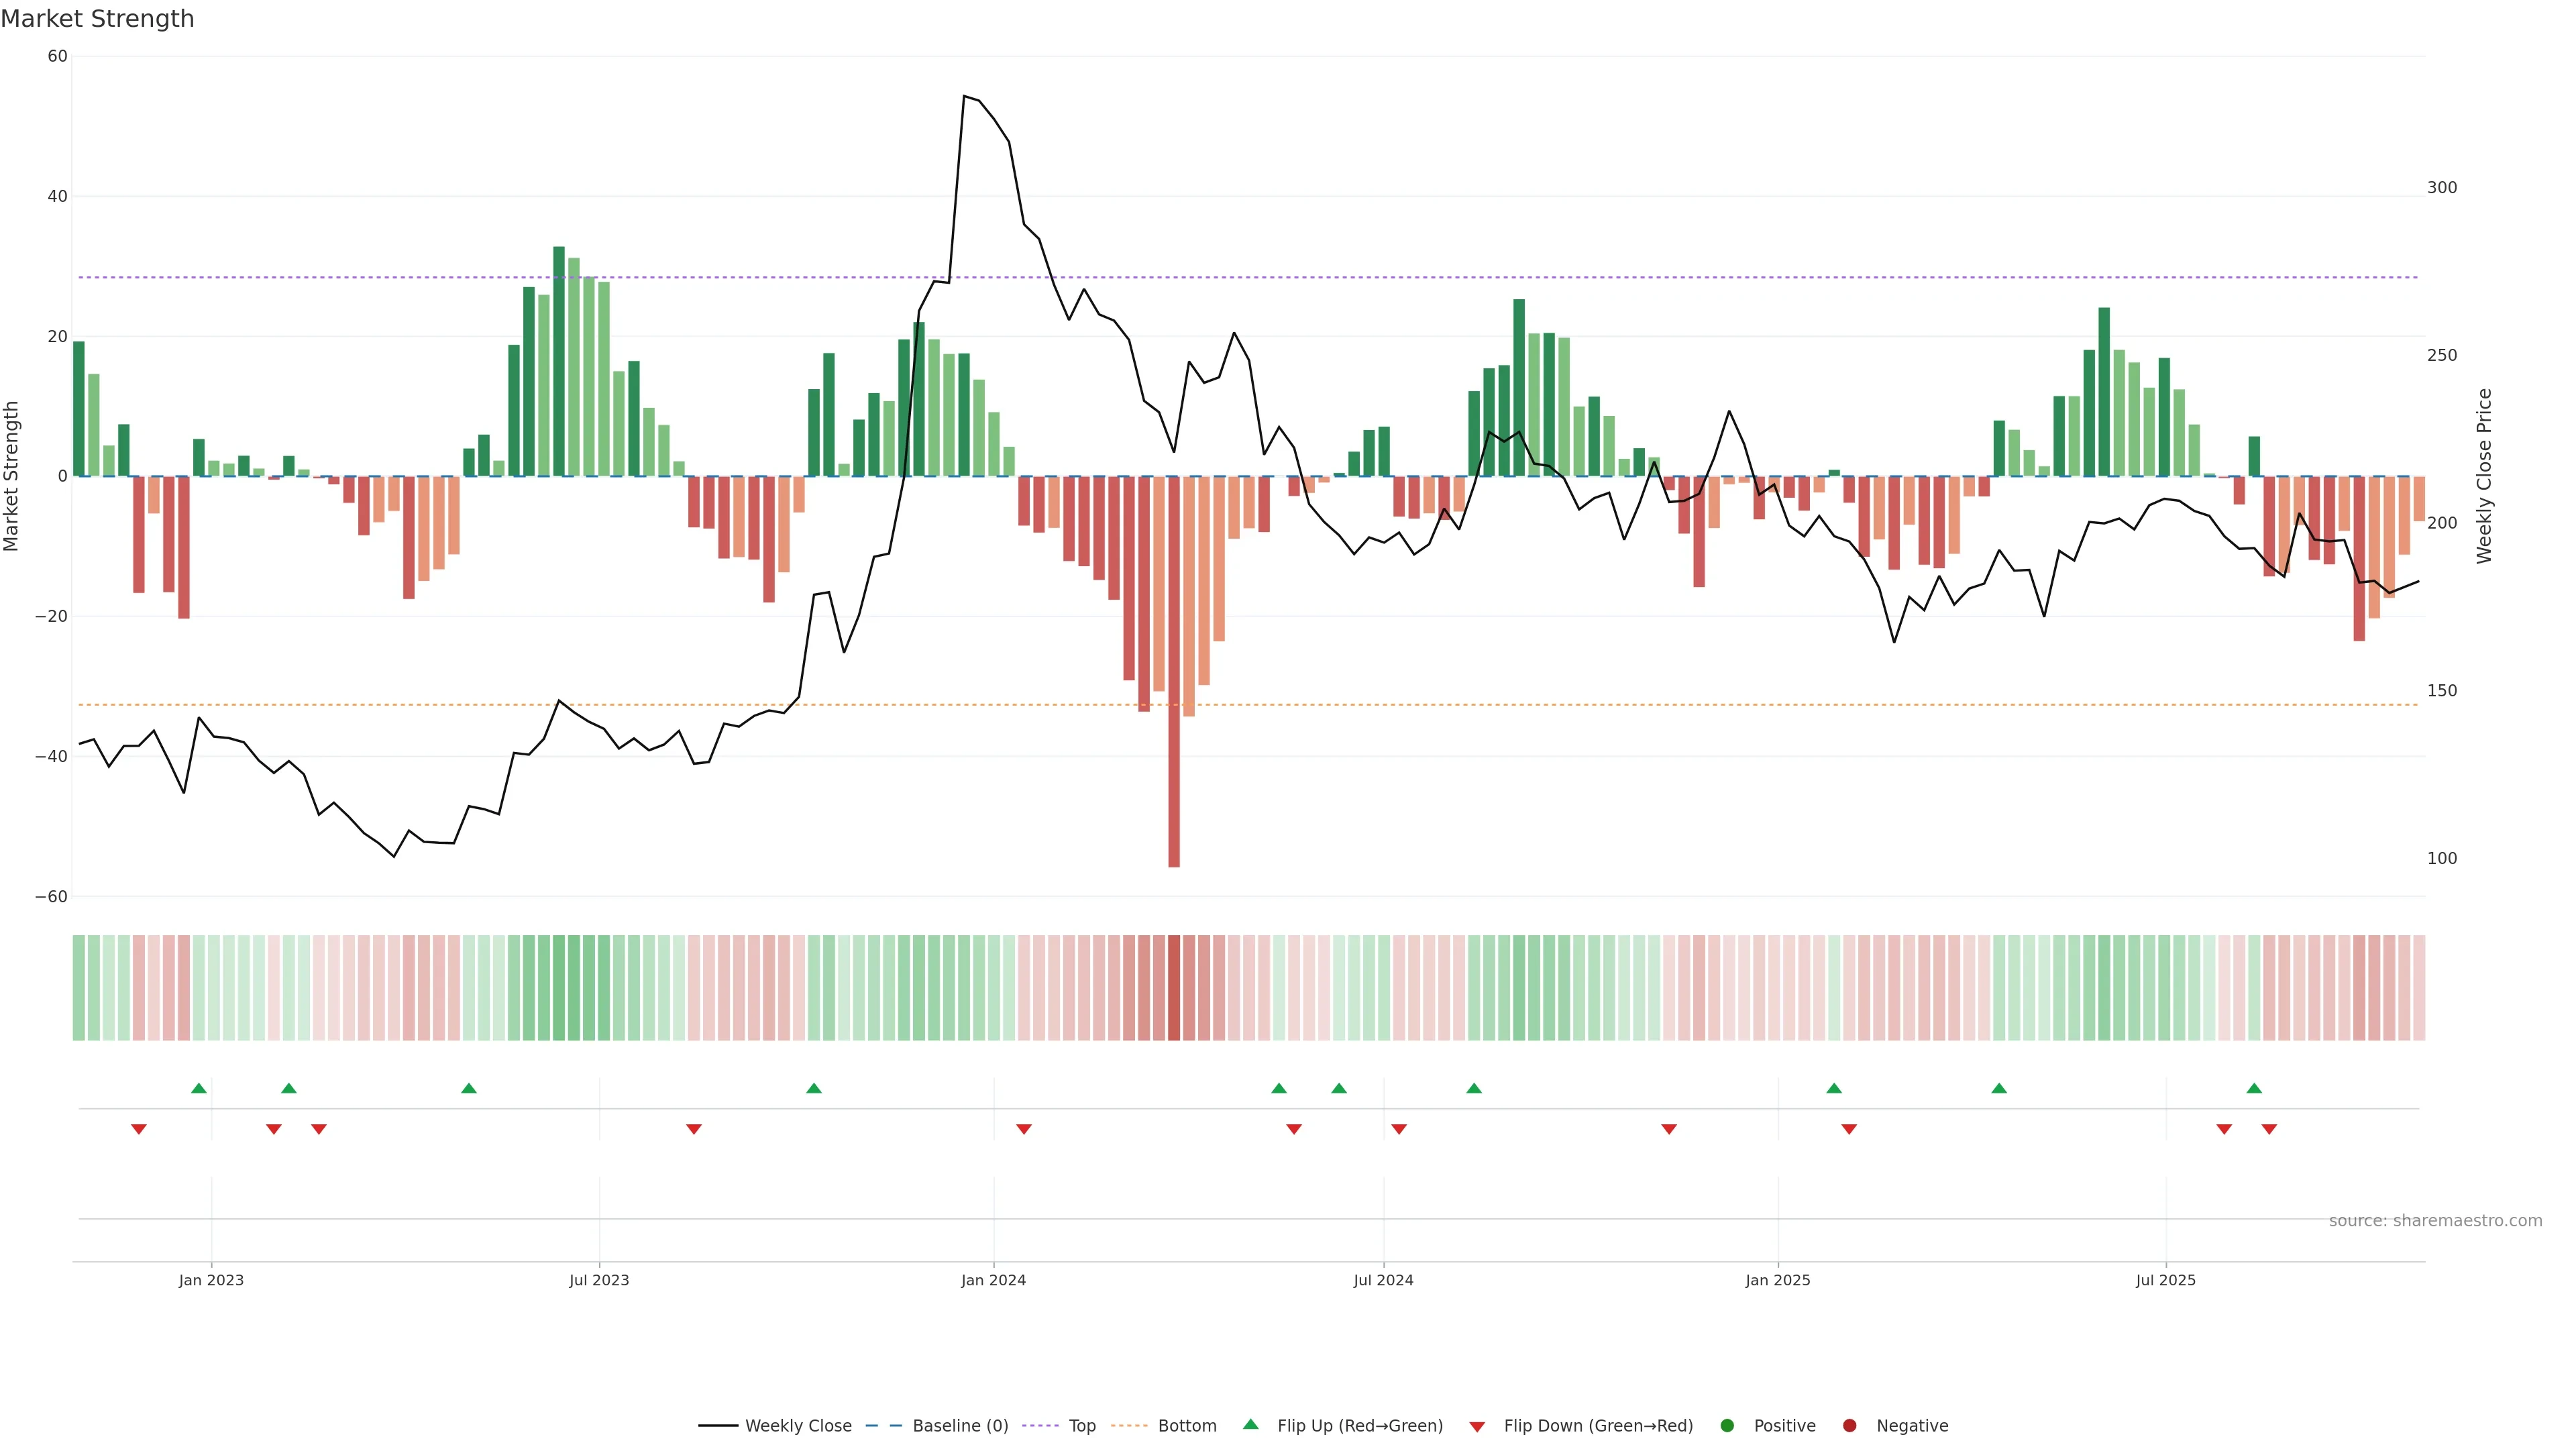Viewport: 2576px width, 1449px height.
Task: Click the rightmost red flip-down triangle marker
Action: click(x=2269, y=1129)
